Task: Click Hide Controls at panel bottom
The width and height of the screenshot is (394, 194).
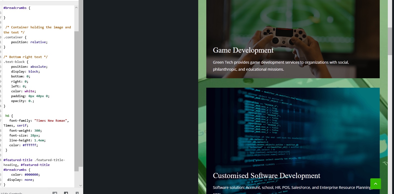Action: coord(11,193)
